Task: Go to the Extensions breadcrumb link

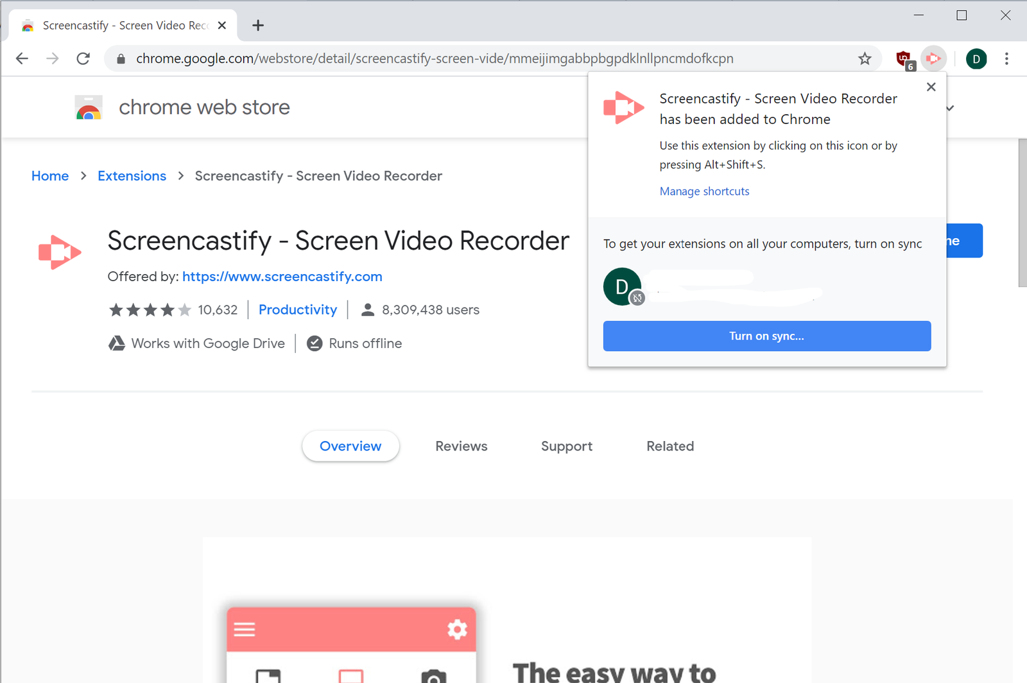Action: (x=132, y=176)
